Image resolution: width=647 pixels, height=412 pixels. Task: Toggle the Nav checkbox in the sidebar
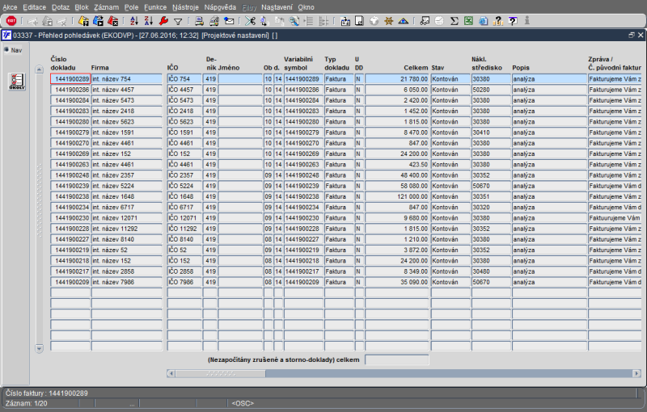coord(6,50)
